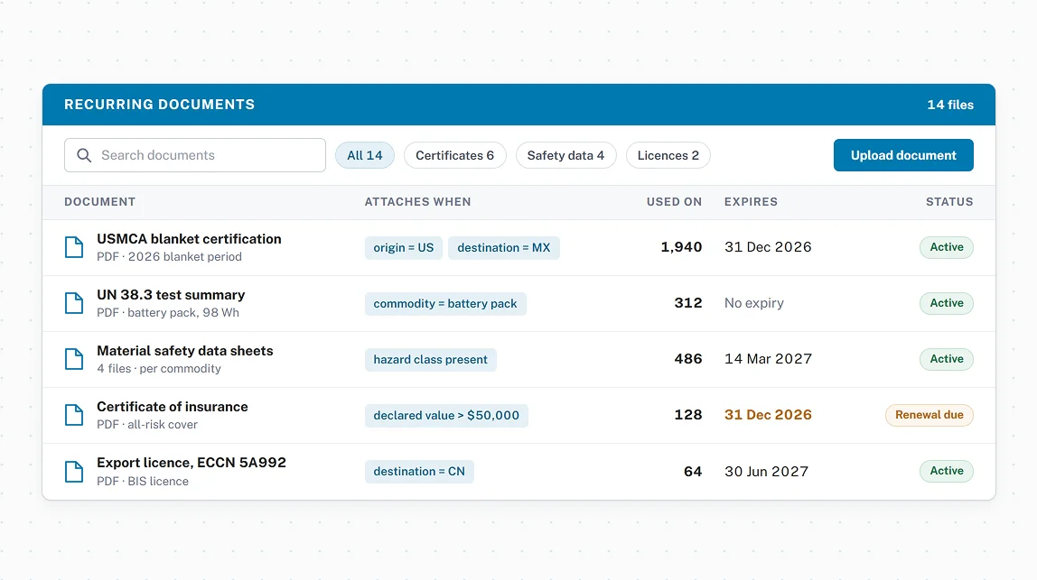Click the PDF · all-risk cover subtitle
The width and height of the screenshot is (1037, 580).
coord(147,425)
